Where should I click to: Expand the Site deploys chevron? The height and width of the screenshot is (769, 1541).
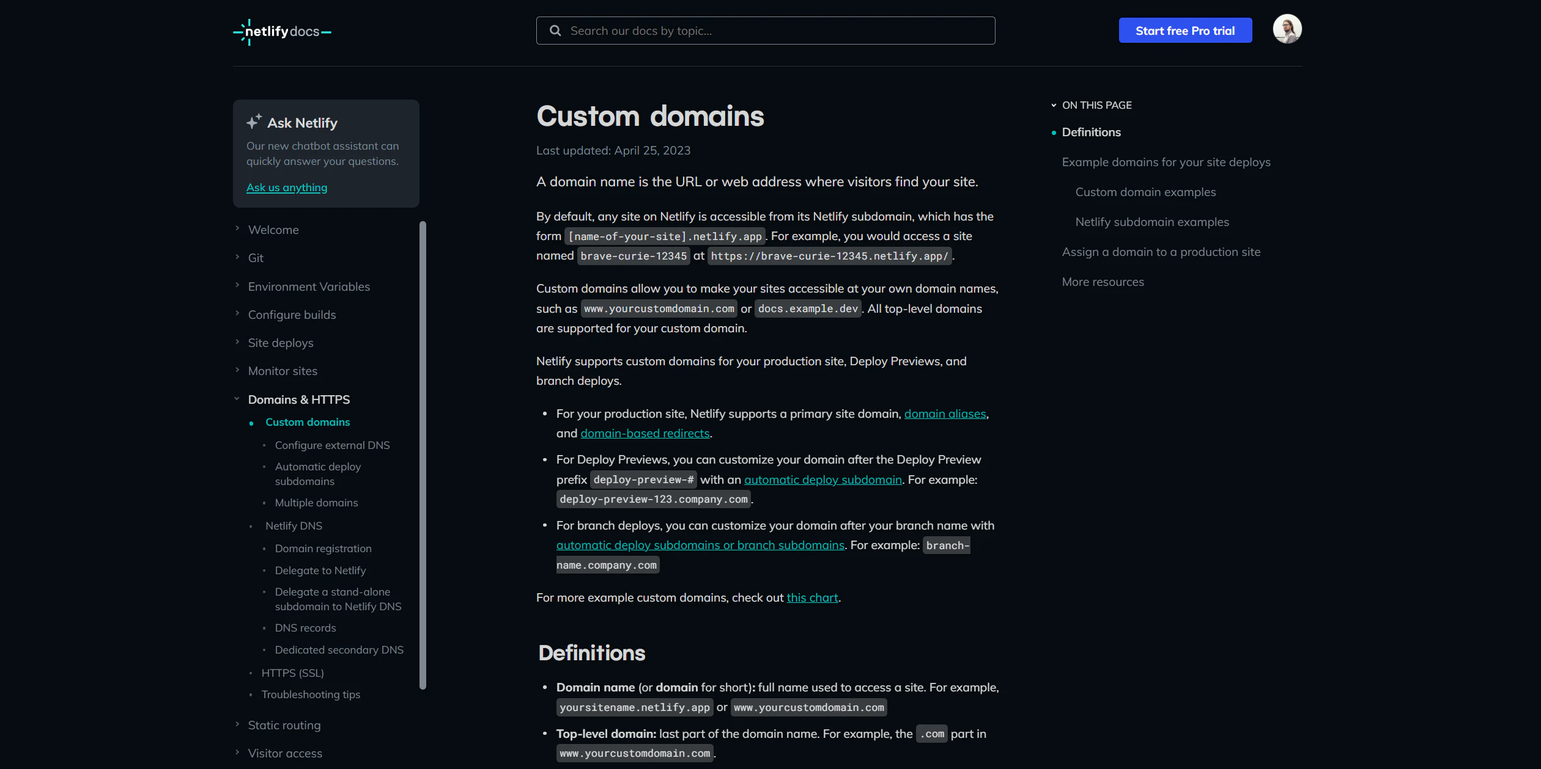click(x=237, y=341)
